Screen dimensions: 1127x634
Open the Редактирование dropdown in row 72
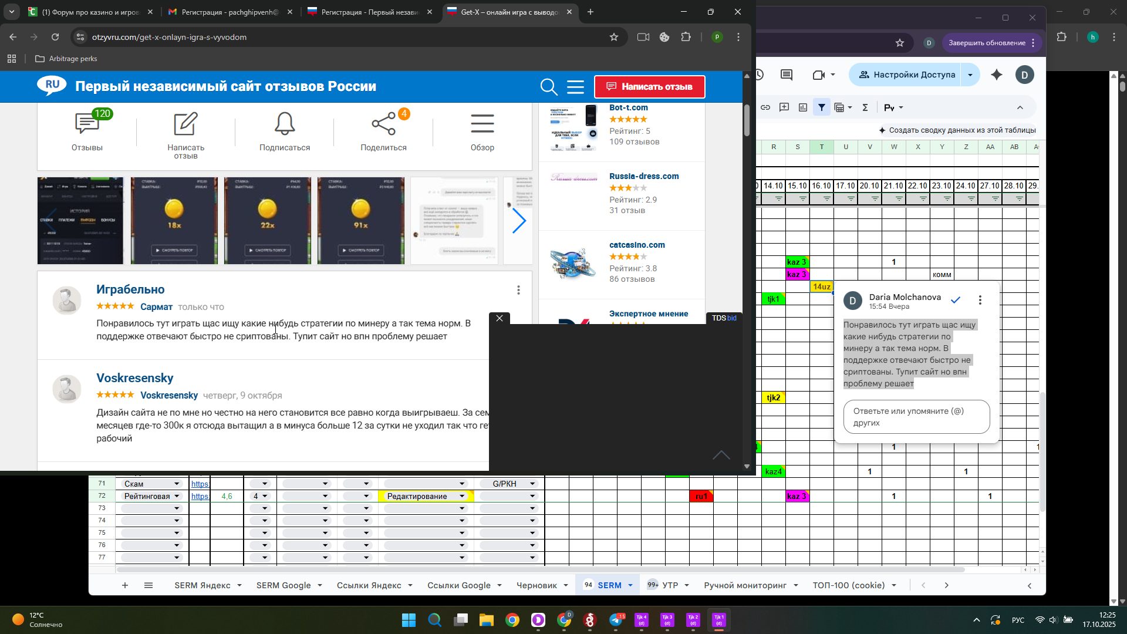click(x=462, y=497)
